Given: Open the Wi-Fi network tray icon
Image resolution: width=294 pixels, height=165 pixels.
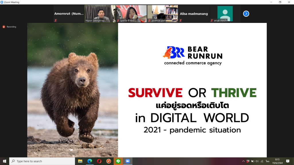Looking at the screenshot, I should (262, 161).
